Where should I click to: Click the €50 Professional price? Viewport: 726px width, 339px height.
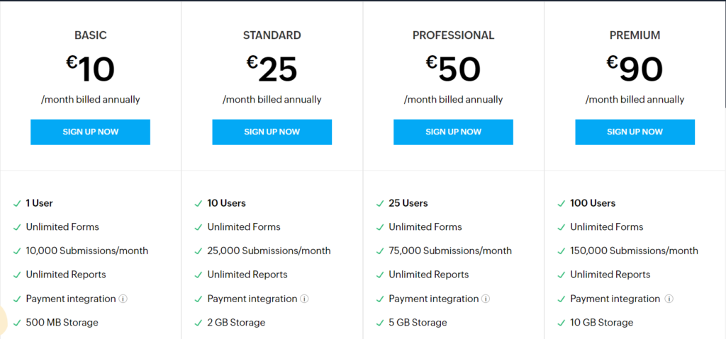(x=453, y=69)
